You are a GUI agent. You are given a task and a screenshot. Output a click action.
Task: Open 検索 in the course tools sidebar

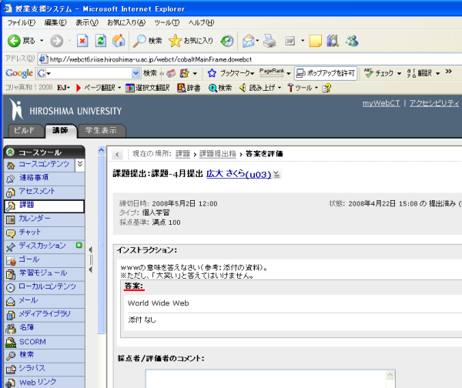(26, 354)
